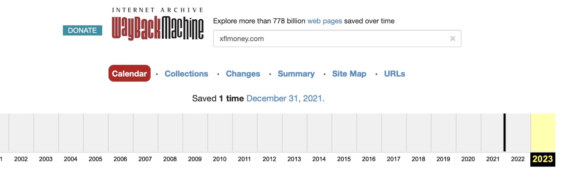
Task: Select year 2005 on the timeline
Action: [96, 159]
